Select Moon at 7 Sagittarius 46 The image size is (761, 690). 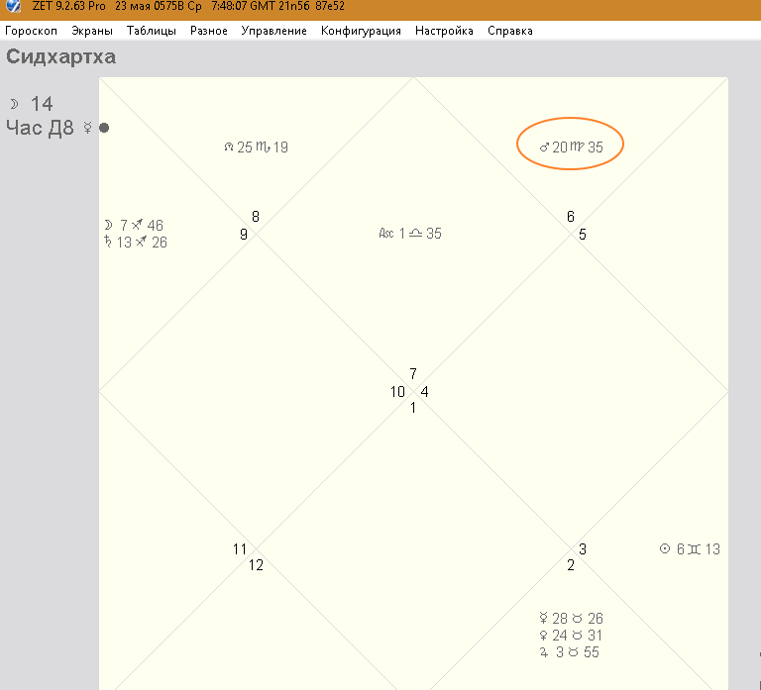tap(134, 225)
